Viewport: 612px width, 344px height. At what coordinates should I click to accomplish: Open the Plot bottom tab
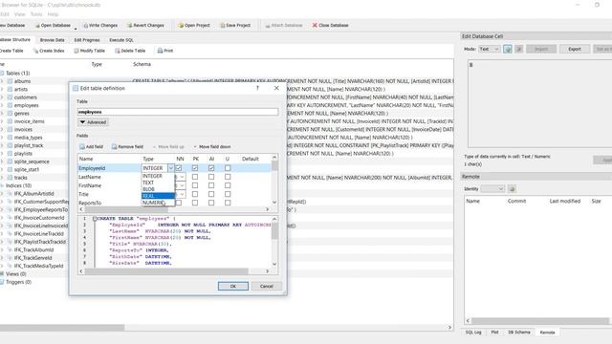point(494,333)
